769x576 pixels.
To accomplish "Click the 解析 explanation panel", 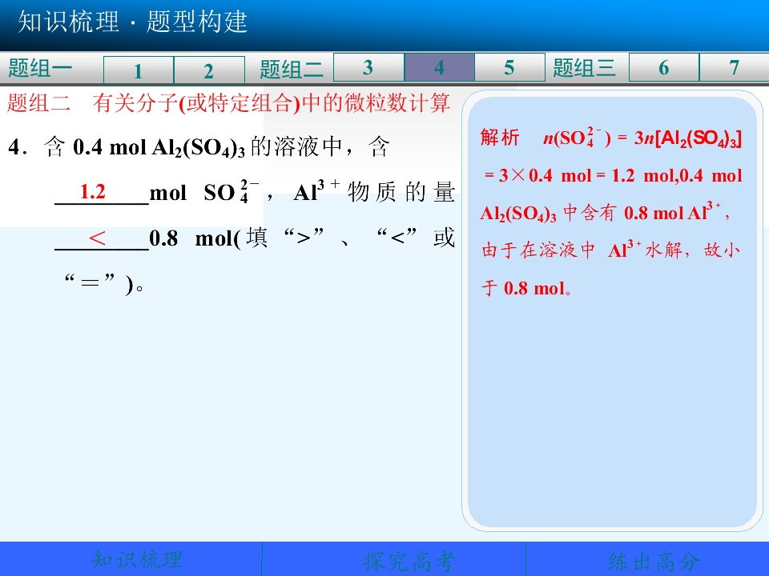I will [x=612, y=311].
